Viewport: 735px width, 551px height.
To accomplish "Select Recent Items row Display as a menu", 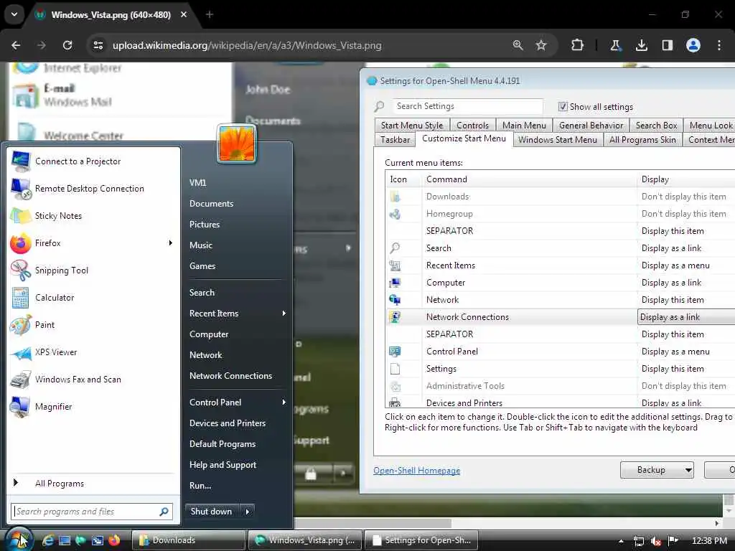I will pyautogui.click(x=675, y=265).
